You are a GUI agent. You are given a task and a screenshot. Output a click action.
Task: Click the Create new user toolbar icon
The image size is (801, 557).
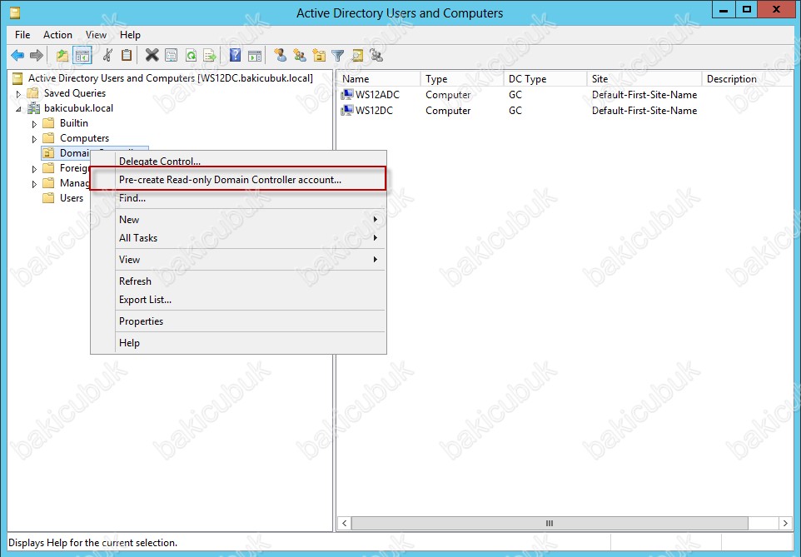pyautogui.click(x=280, y=55)
